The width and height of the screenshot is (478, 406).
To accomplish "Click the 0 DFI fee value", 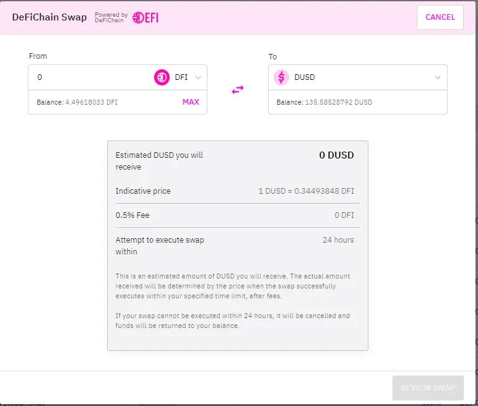I will (344, 215).
